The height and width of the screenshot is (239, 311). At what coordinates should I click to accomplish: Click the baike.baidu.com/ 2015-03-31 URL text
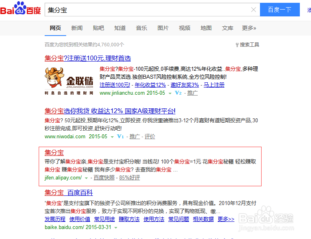[x=78, y=227]
